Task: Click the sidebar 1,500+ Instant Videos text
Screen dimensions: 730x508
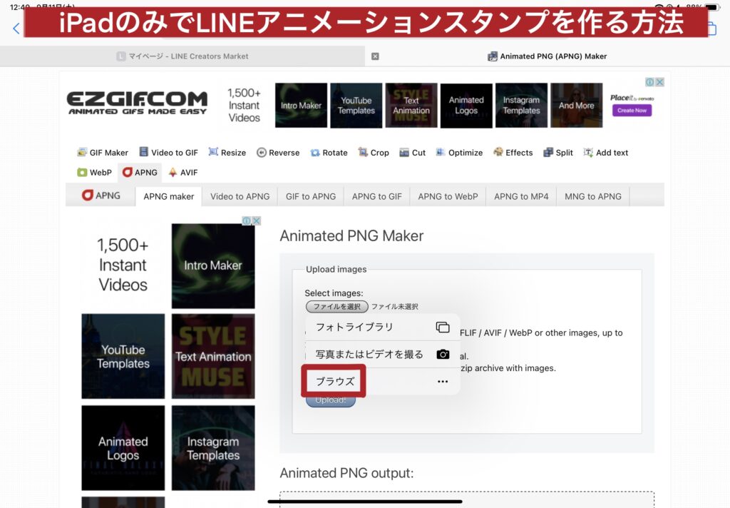Action: [x=123, y=265]
